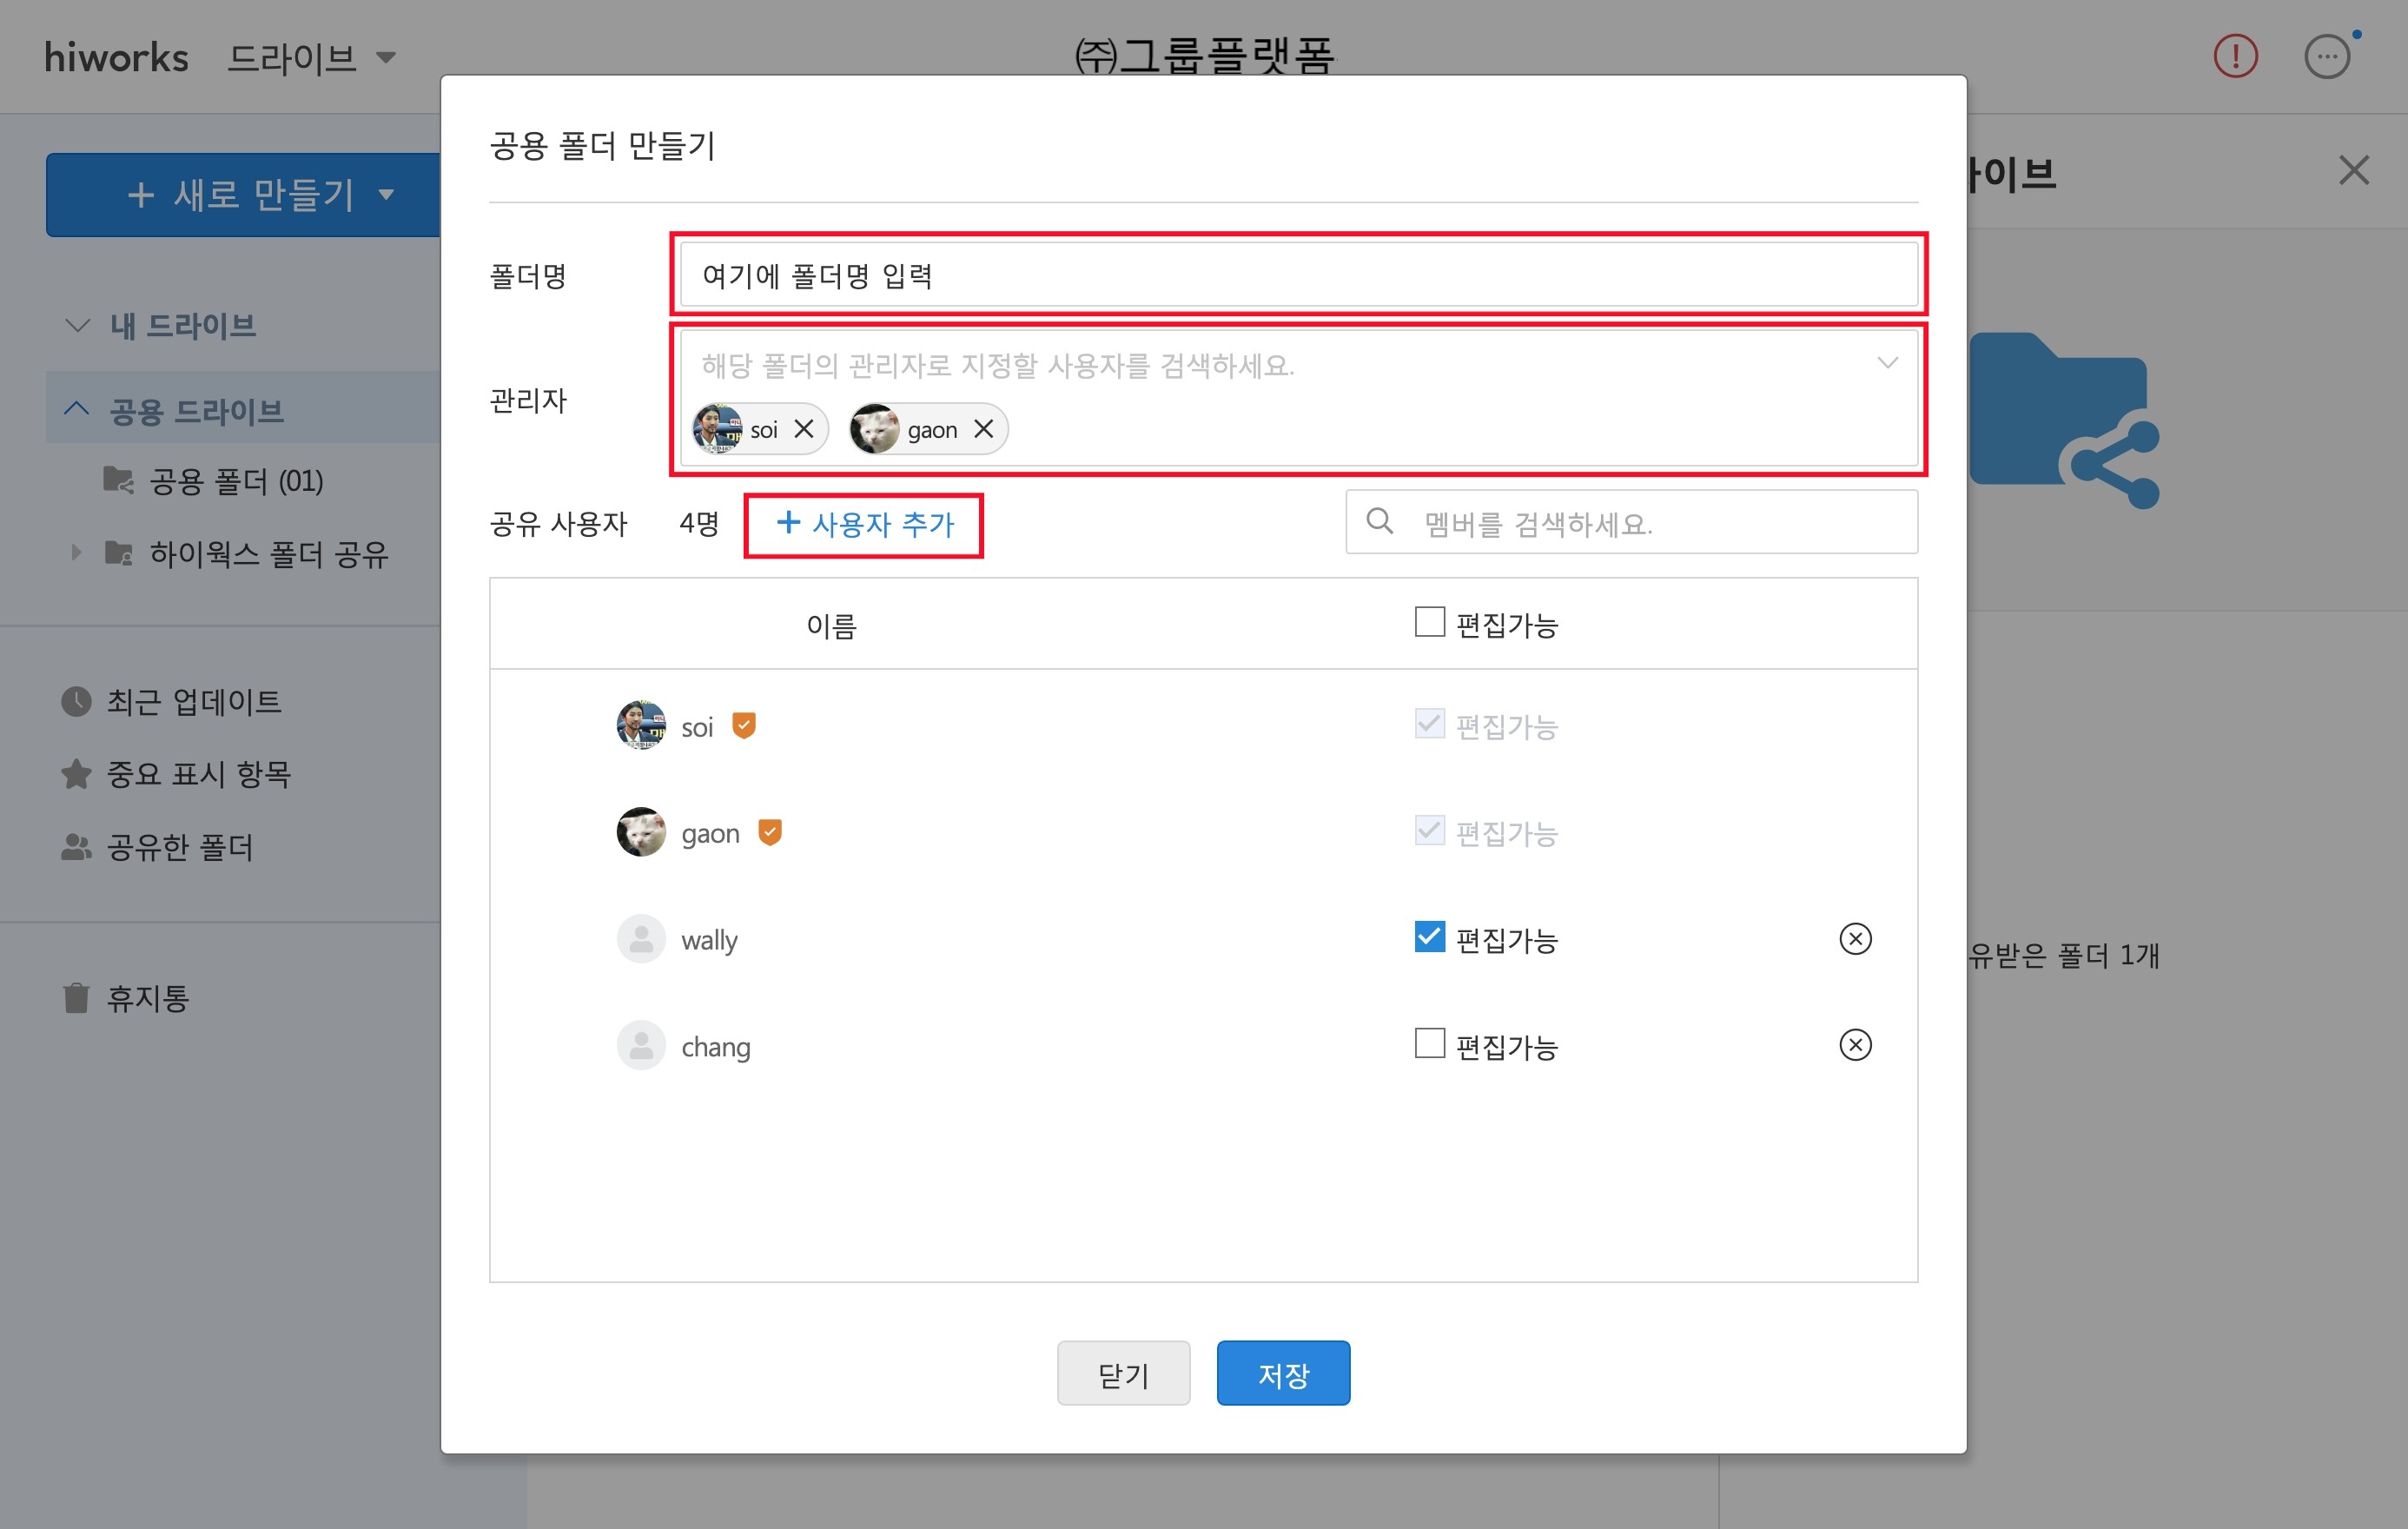Toggle header 편집가능 select-all checkbox
The width and height of the screenshot is (2408, 1529).
(x=1429, y=623)
